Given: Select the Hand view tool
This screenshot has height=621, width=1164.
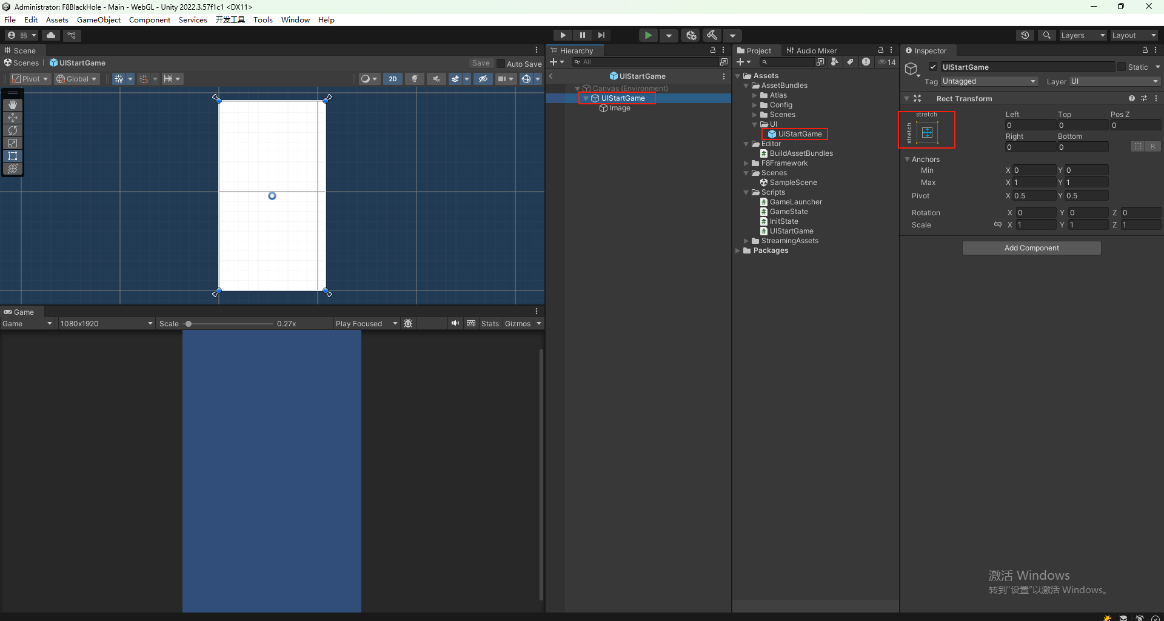Looking at the screenshot, I should [13, 105].
